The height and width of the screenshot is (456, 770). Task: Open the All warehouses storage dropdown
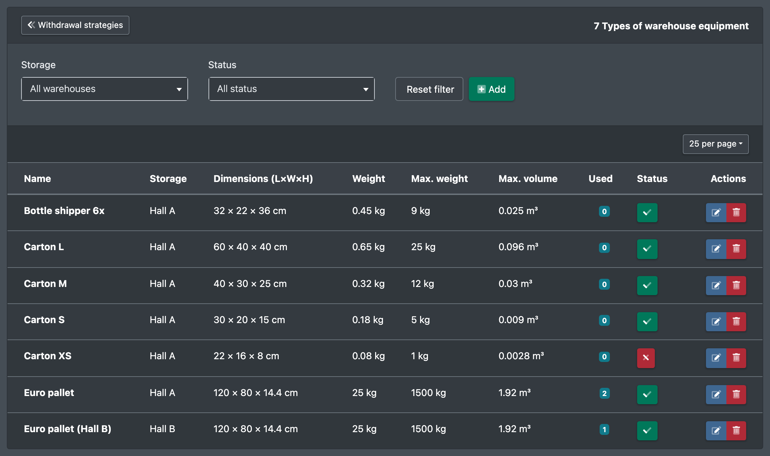point(105,89)
